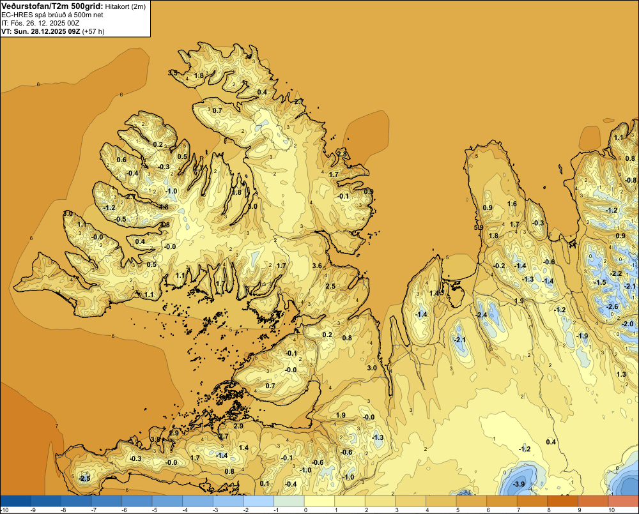Click the "-2.4" temperature value
The height and width of the screenshot is (514, 639).
tap(481, 315)
